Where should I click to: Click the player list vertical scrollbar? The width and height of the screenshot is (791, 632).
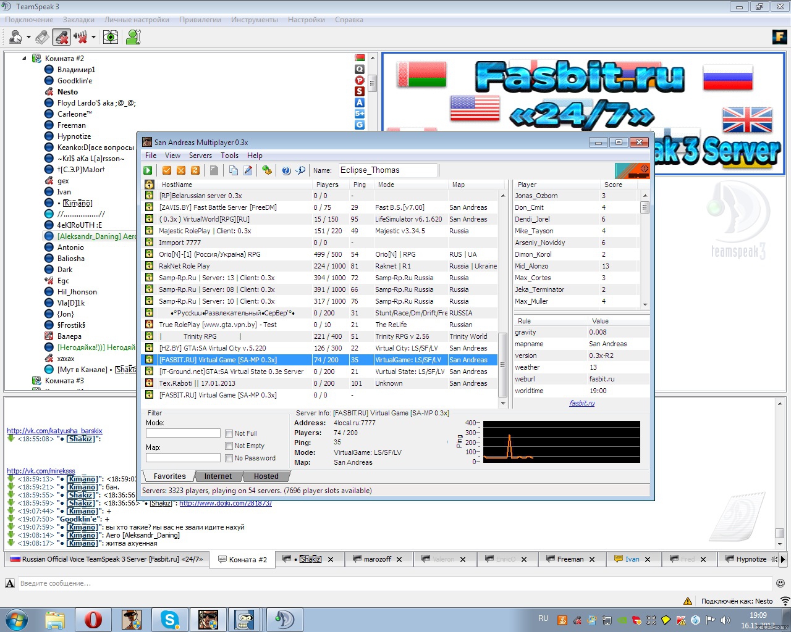pyautogui.click(x=645, y=249)
